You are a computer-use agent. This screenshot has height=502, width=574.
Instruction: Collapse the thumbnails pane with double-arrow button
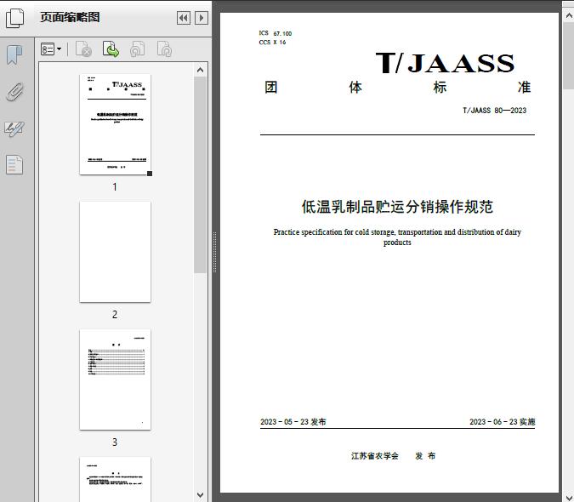pos(184,18)
